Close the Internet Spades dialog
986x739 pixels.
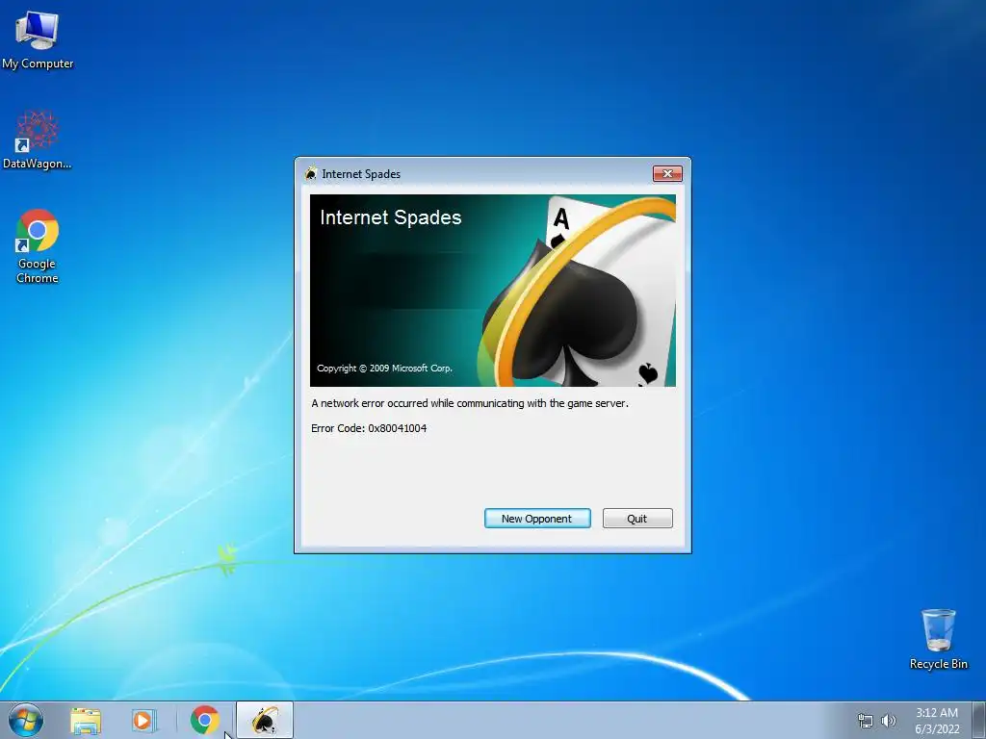[667, 174]
